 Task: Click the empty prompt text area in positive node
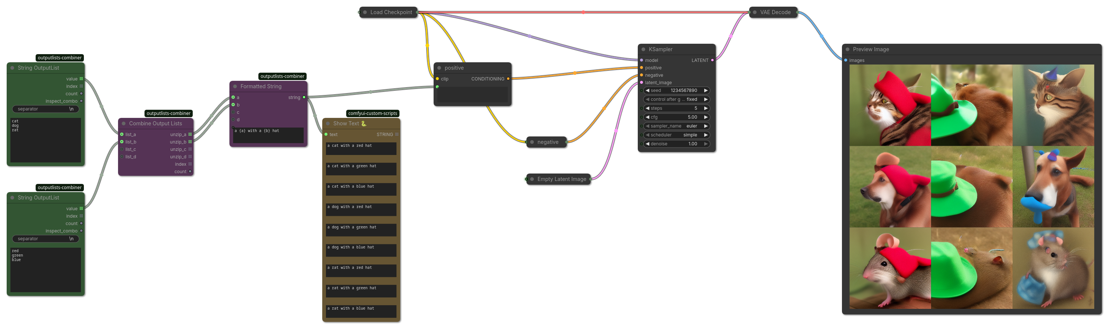[473, 94]
